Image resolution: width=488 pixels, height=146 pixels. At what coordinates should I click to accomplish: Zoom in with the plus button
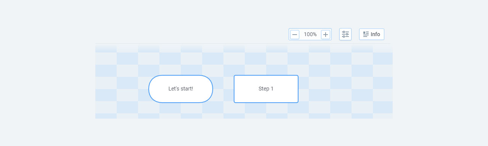(326, 35)
